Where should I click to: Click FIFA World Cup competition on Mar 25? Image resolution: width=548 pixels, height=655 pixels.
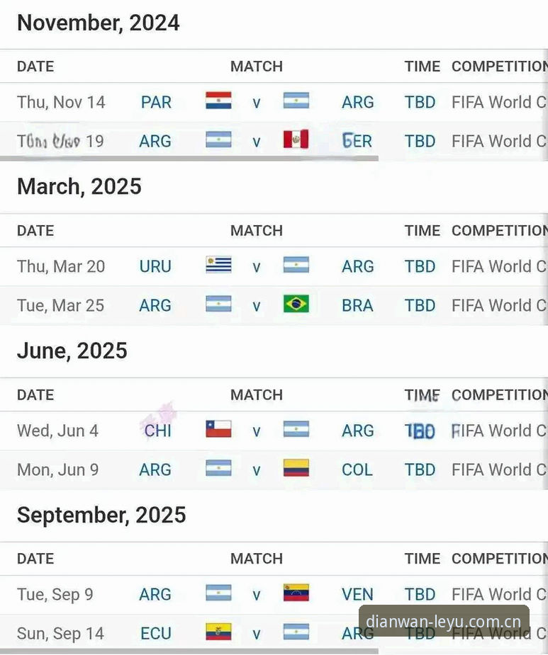point(499,306)
